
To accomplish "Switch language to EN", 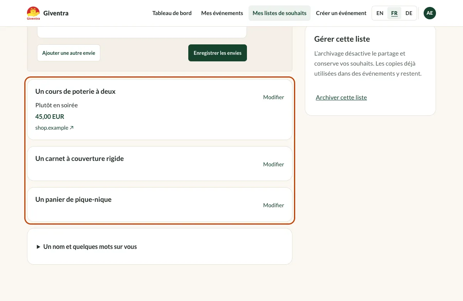I will (380, 13).
